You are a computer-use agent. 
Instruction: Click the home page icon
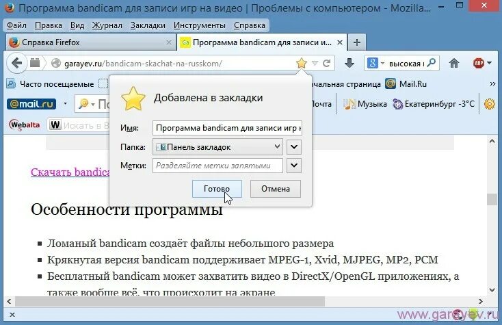tap(453, 63)
